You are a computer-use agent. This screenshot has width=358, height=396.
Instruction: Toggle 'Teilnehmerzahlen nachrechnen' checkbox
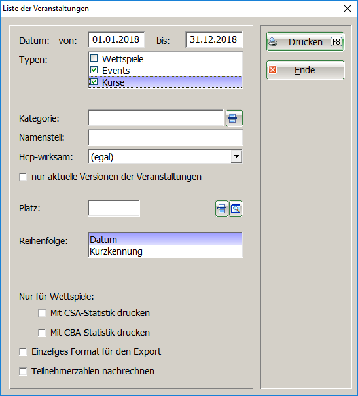click(x=23, y=372)
